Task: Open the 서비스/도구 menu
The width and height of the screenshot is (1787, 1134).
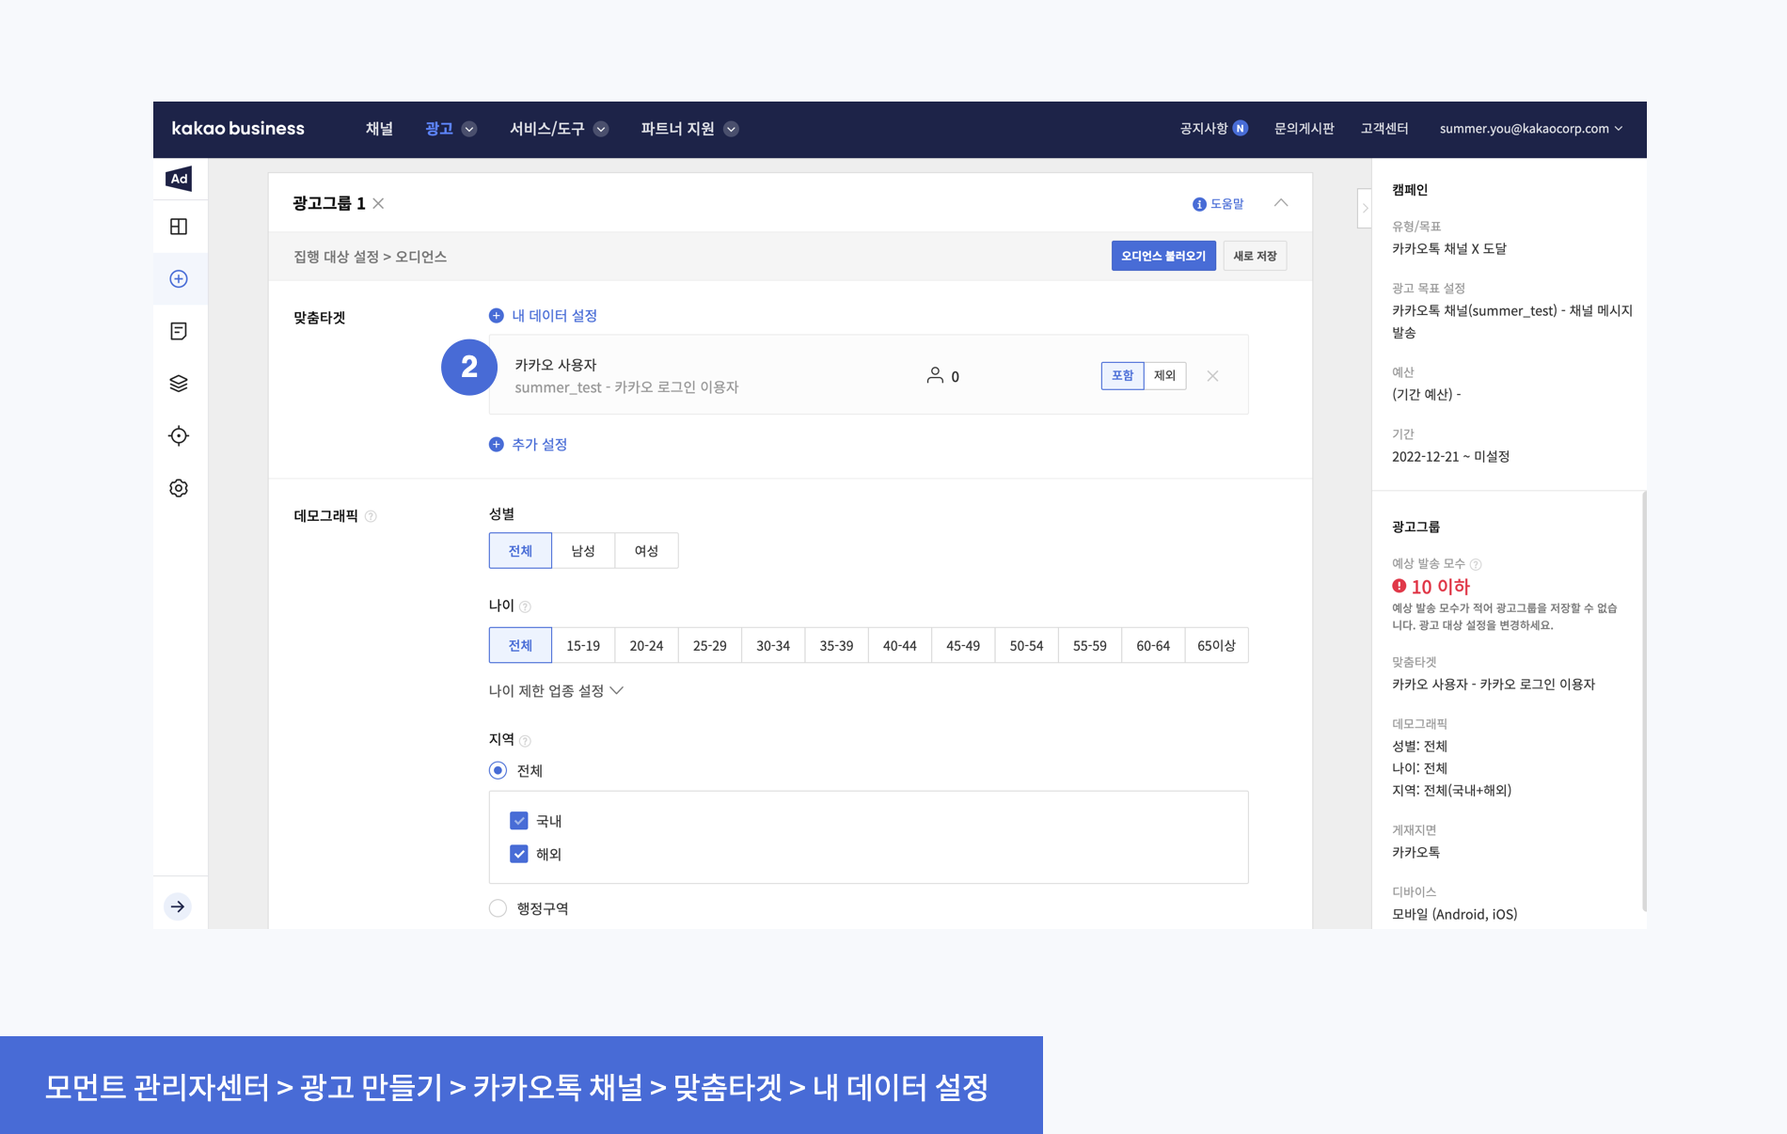Action: 559,129
